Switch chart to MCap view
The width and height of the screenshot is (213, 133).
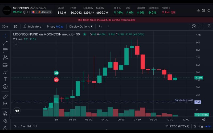pos(60,27)
